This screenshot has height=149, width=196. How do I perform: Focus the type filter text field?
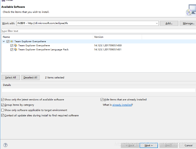click(x=98, y=31)
